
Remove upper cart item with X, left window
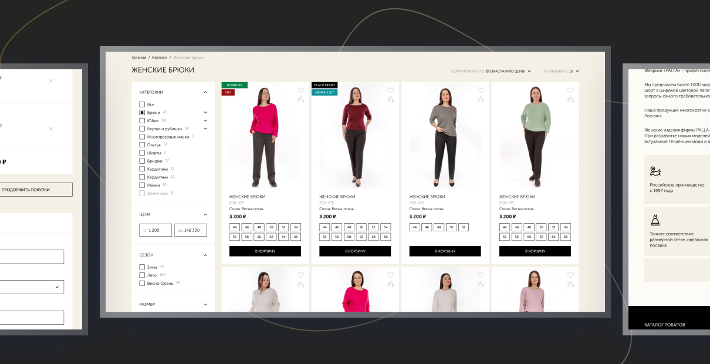coord(50,81)
